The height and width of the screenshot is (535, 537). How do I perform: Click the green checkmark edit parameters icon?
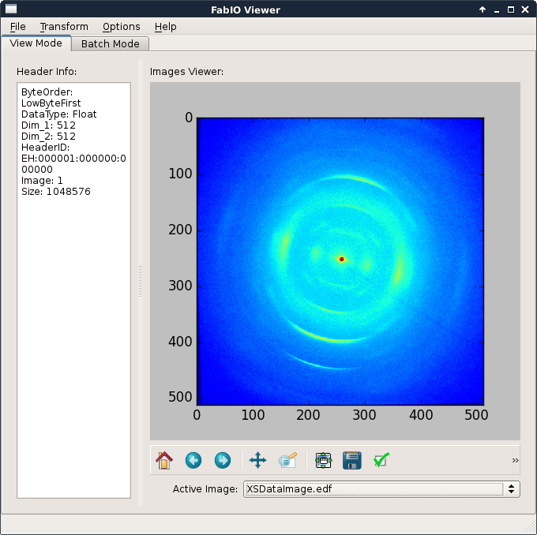click(381, 460)
